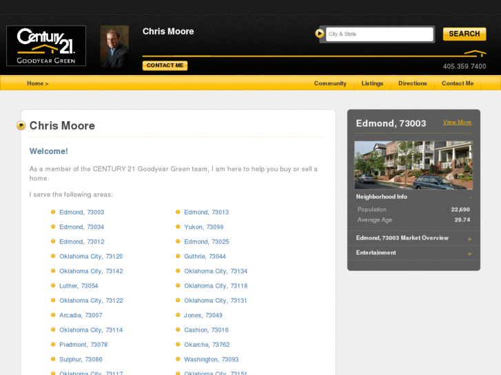Click the agent portrait photo

114,46
